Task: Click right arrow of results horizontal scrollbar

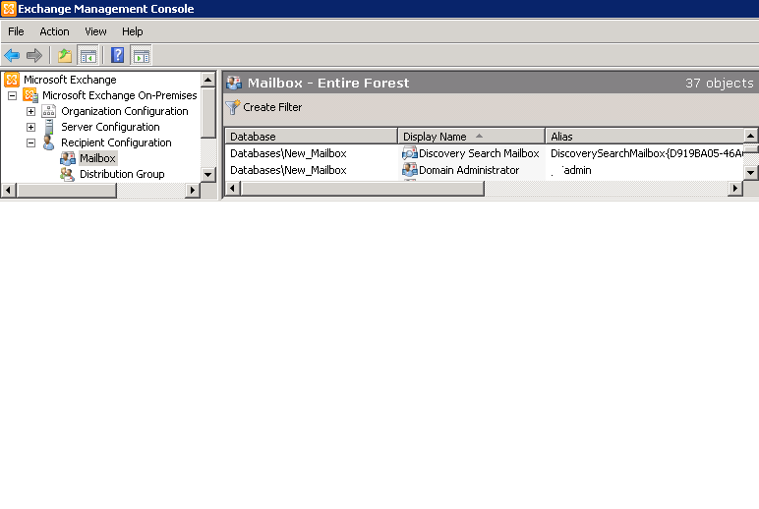Action: tap(735, 188)
